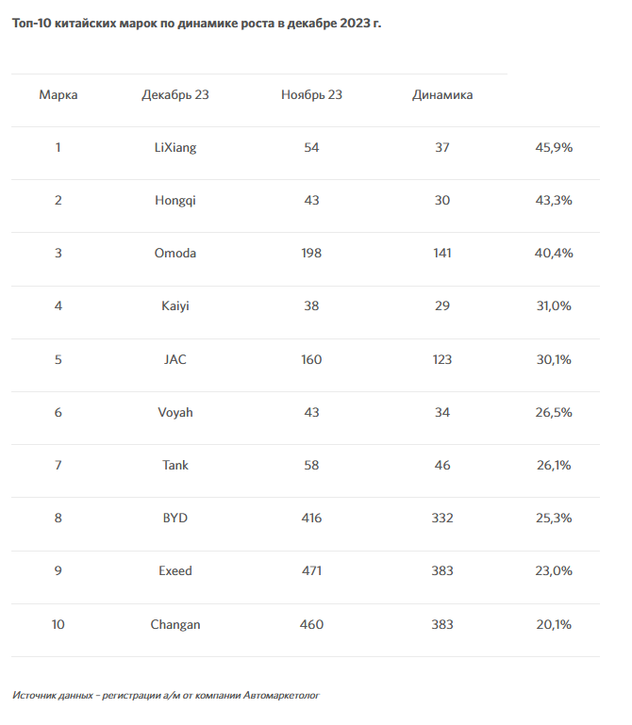Select the JAC brand cell
The image size is (632, 725).
175,359
